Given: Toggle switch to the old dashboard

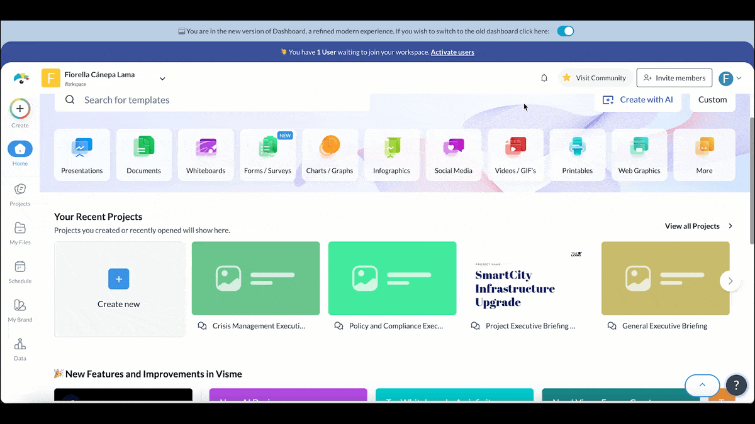Looking at the screenshot, I should click(x=565, y=30).
